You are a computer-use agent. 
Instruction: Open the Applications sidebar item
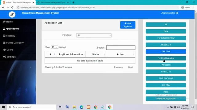pos(11,29)
